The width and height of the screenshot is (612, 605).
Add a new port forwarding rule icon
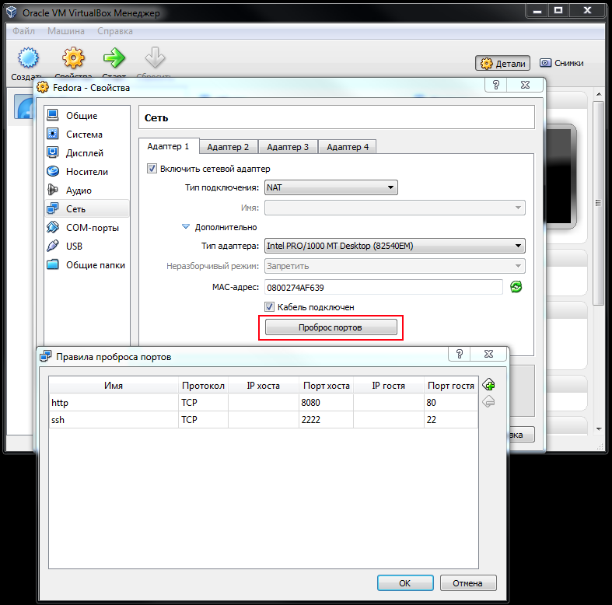click(x=488, y=385)
